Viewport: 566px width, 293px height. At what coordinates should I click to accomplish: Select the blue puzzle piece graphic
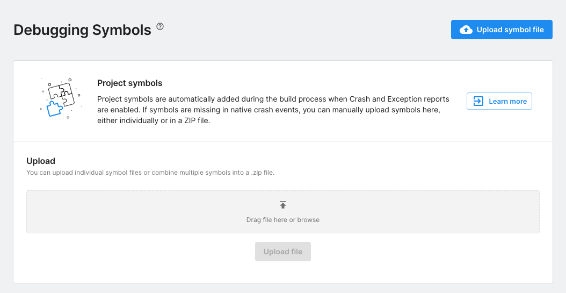tap(54, 109)
